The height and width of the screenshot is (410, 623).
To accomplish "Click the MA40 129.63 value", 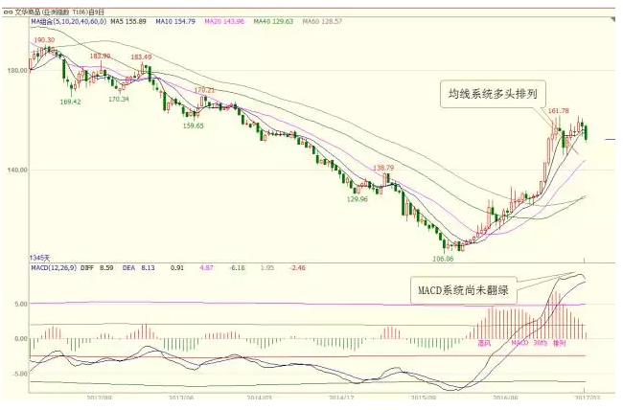I will pos(273,21).
